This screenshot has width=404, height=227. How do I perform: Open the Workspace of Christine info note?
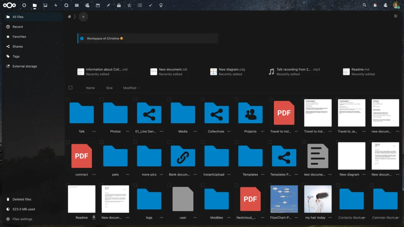click(148, 38)
